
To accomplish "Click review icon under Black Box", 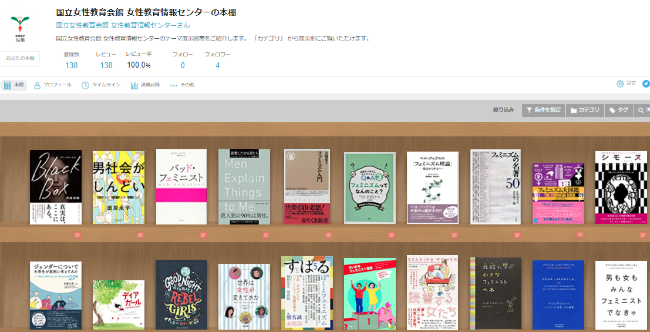I will click(78, 235).
